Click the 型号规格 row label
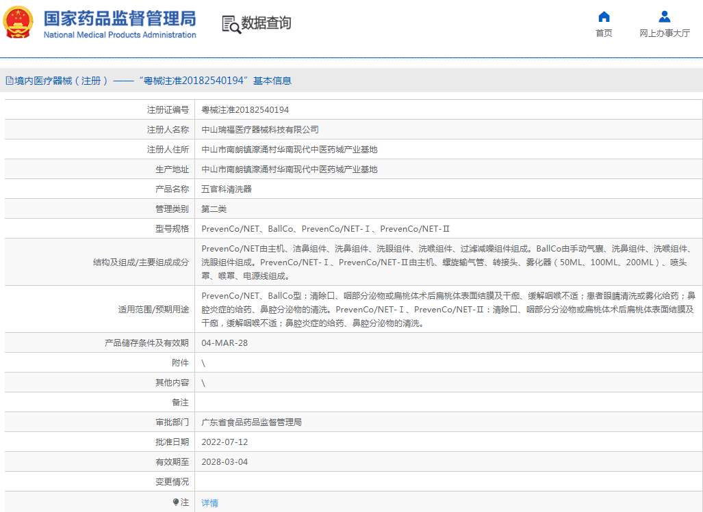The width and height of the screenshot is (703, 512). pyautogui.click(x=172, y=229)
